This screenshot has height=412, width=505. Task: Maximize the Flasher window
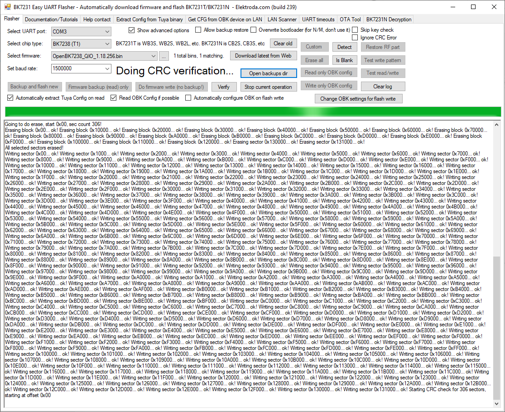473,7
